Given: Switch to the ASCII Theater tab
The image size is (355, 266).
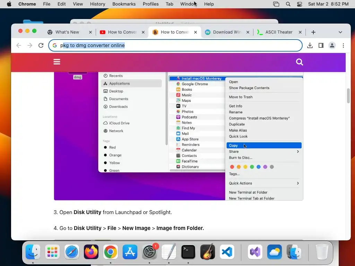Looking at the screenshot, I should click(279, 32).
